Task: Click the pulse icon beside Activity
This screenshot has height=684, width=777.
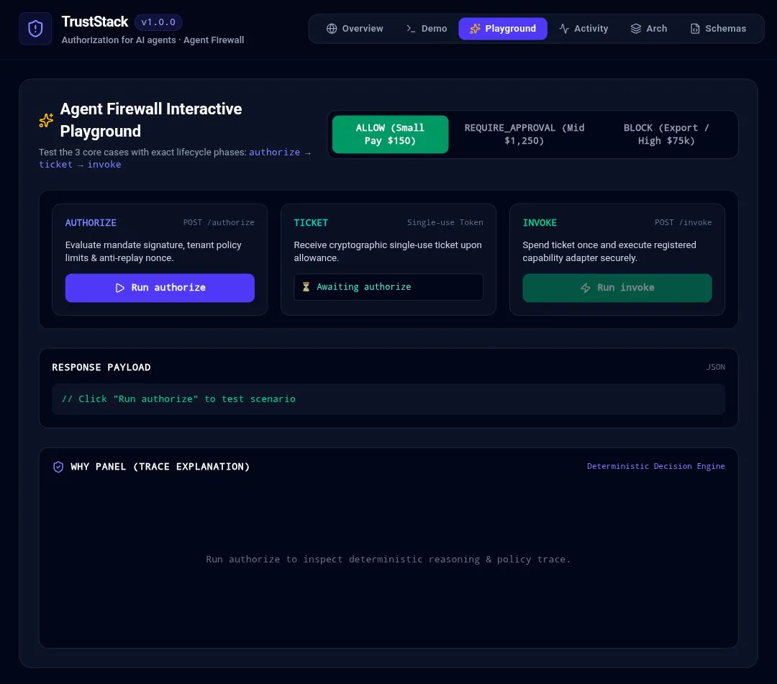Action: tap(564, 29)
